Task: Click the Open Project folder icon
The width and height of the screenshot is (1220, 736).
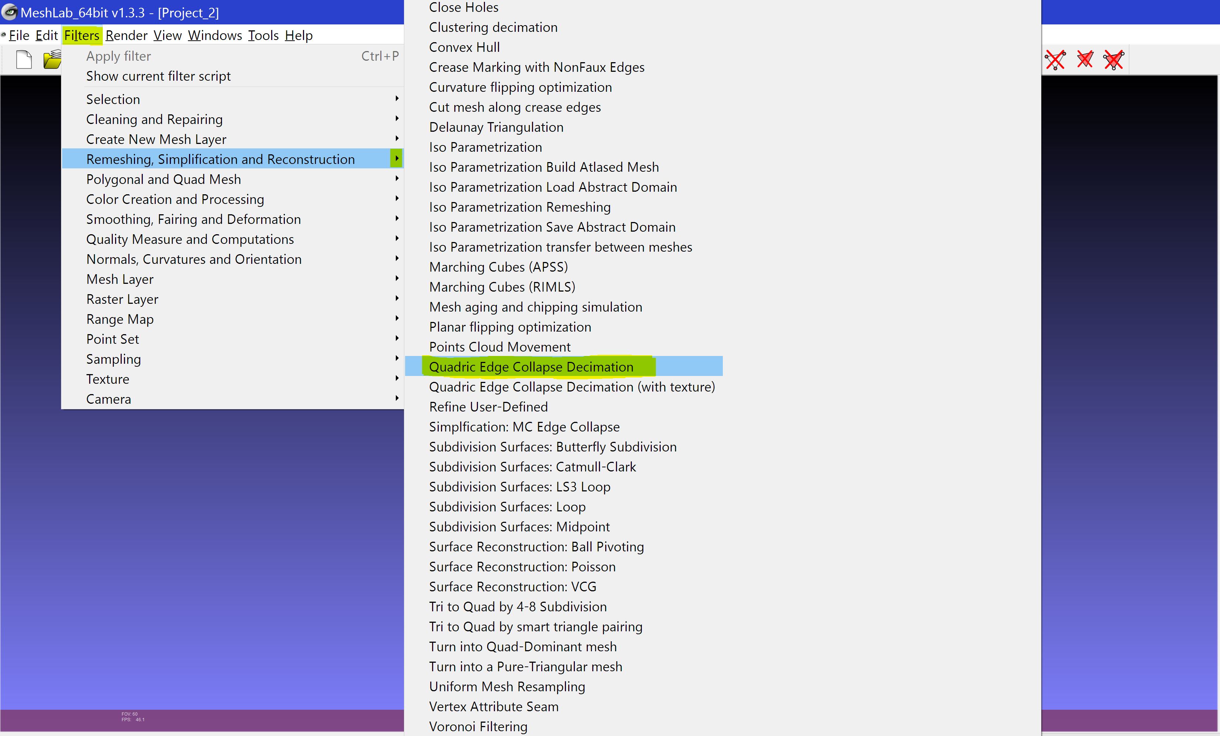Action: [x=52, y=60]
